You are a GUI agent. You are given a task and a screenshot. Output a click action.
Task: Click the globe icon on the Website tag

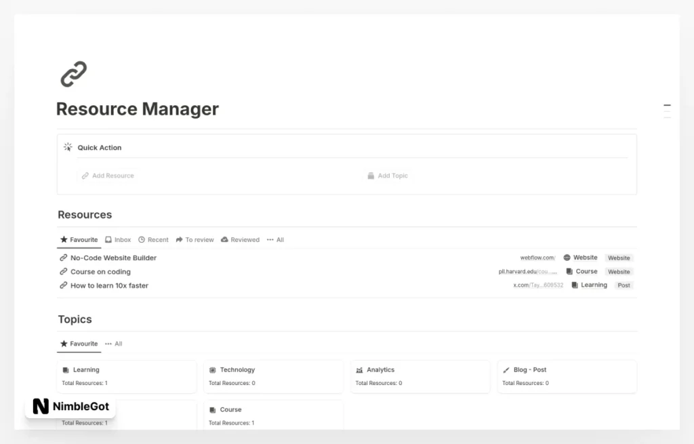568,258
